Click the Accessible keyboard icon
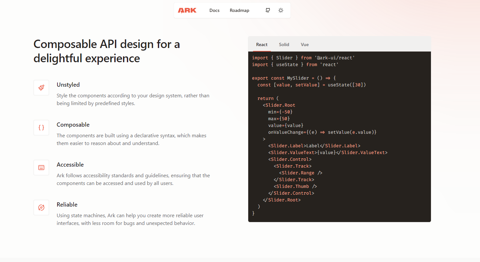The image size is (480, 262). pyautogui.click(x=41, y=168)
